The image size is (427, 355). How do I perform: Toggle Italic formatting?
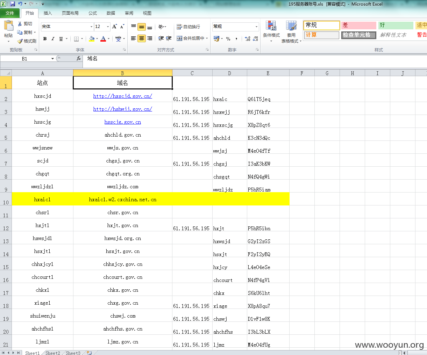pyautogui.click(x=53, y=39)
